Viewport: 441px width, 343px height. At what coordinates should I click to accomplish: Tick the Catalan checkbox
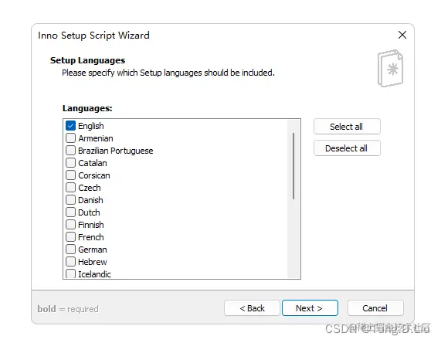pyautogui.click(x=70, y=163)
